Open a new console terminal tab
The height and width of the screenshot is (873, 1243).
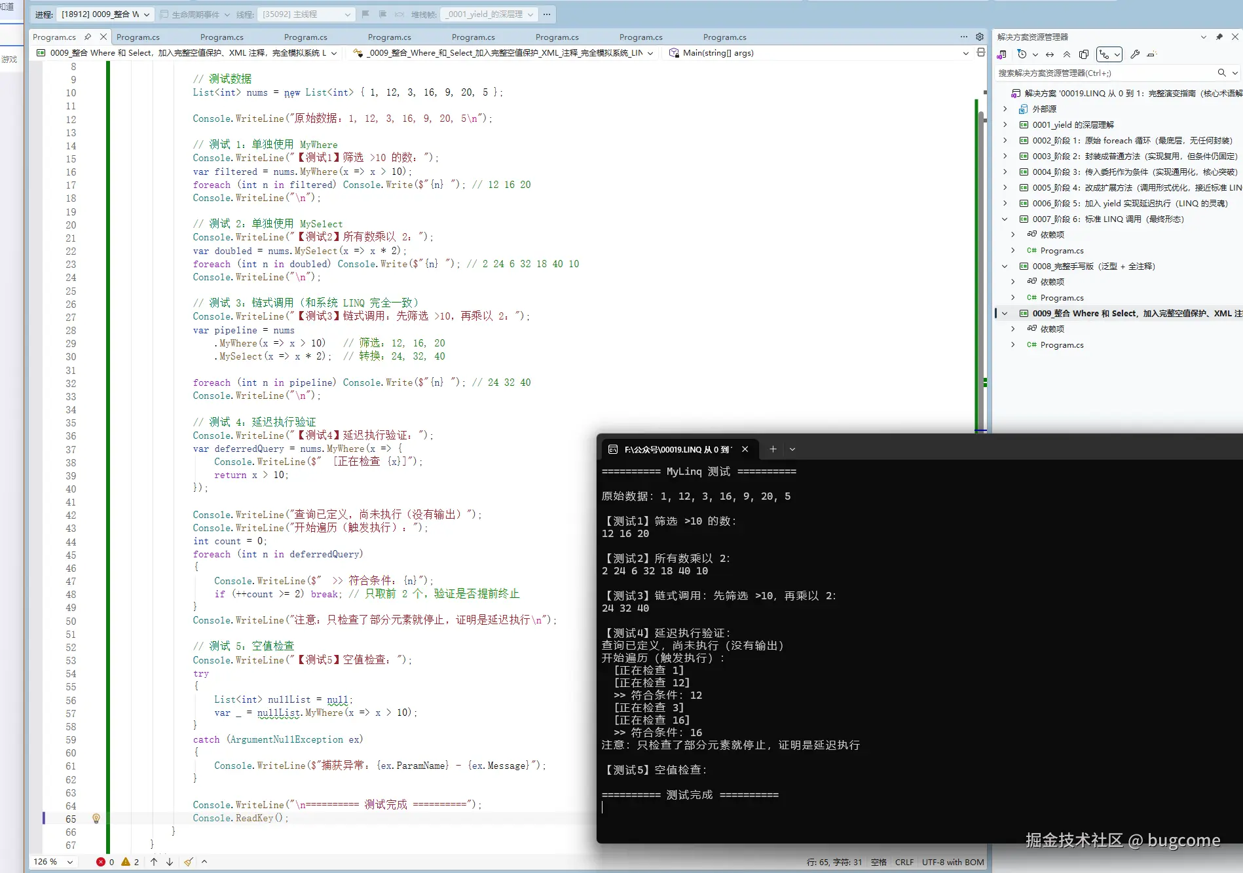point(773,449)
